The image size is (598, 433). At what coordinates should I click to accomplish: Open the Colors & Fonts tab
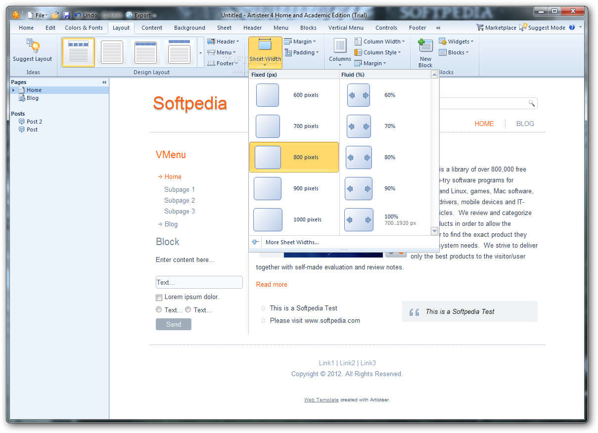click(84, 28)
